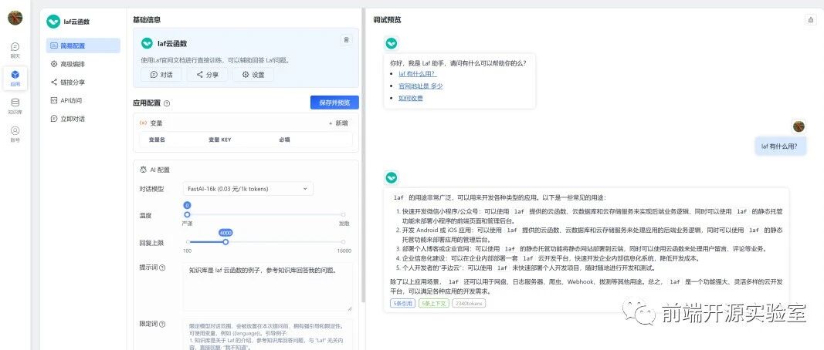Click the 温度 slider handle
Image resolution: width=824 pixels, height=350 pixels.
pos(187,214)
